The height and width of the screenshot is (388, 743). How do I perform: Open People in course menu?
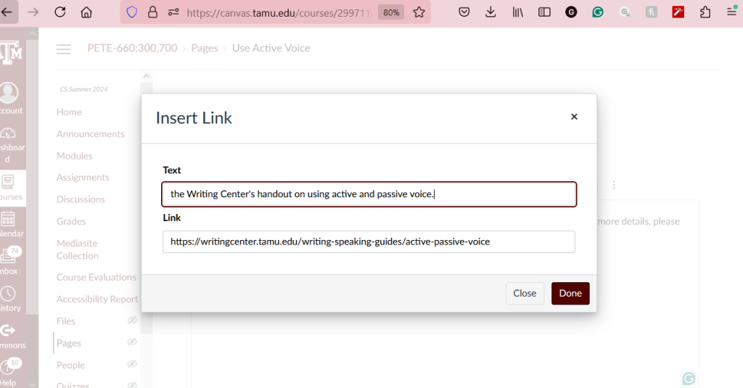[x=70, y=366]
